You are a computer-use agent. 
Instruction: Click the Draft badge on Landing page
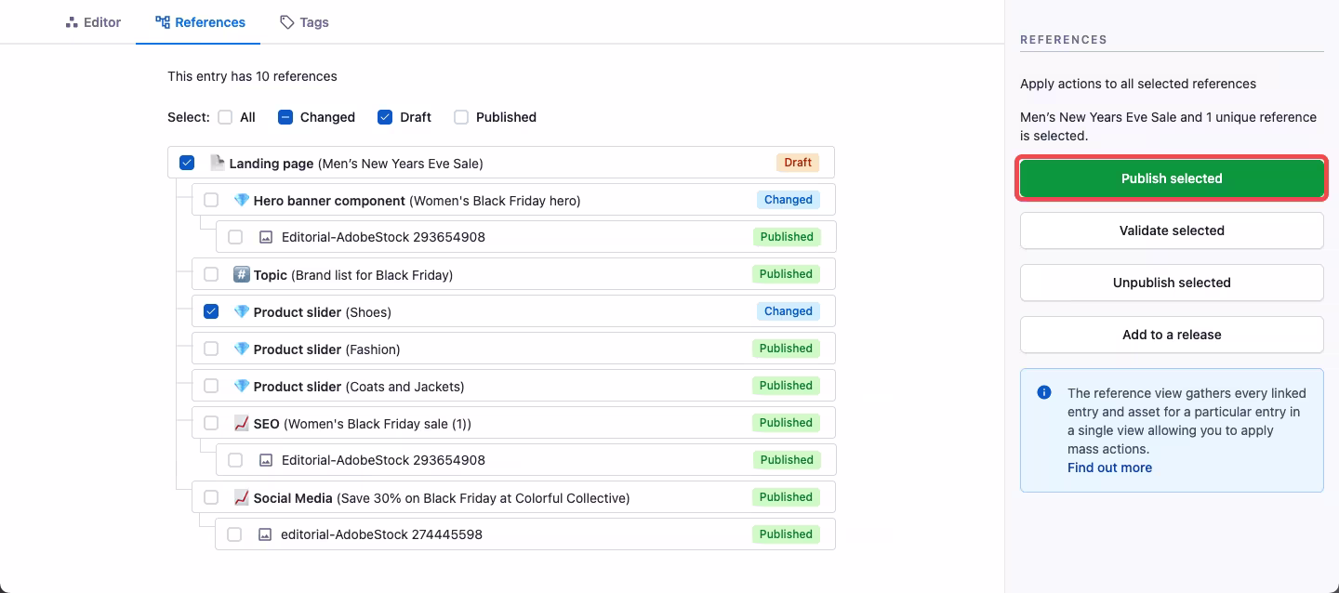798,163
